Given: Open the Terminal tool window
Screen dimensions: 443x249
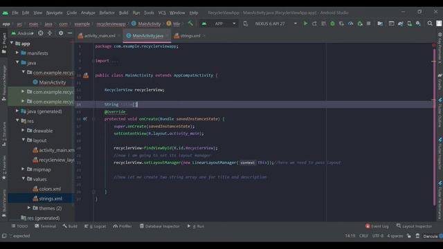Looking at the screenshot, I should point(46,226).
